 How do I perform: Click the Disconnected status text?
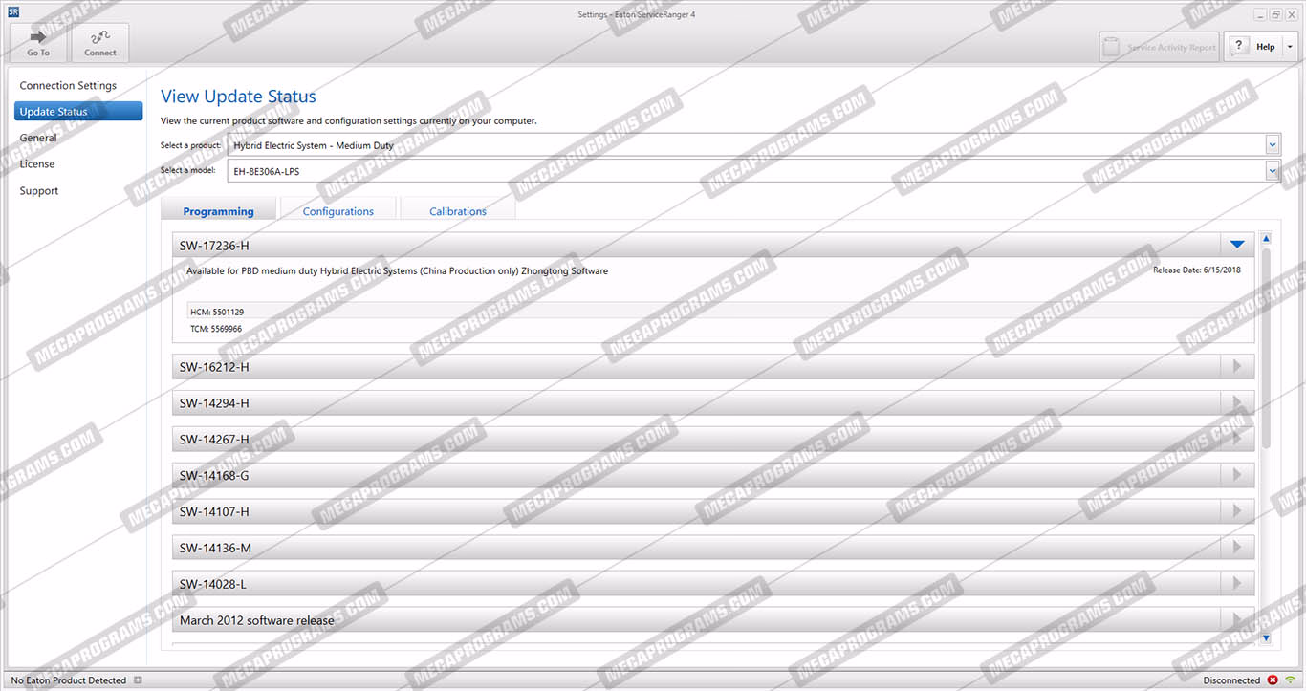[x=1231, y=680]
